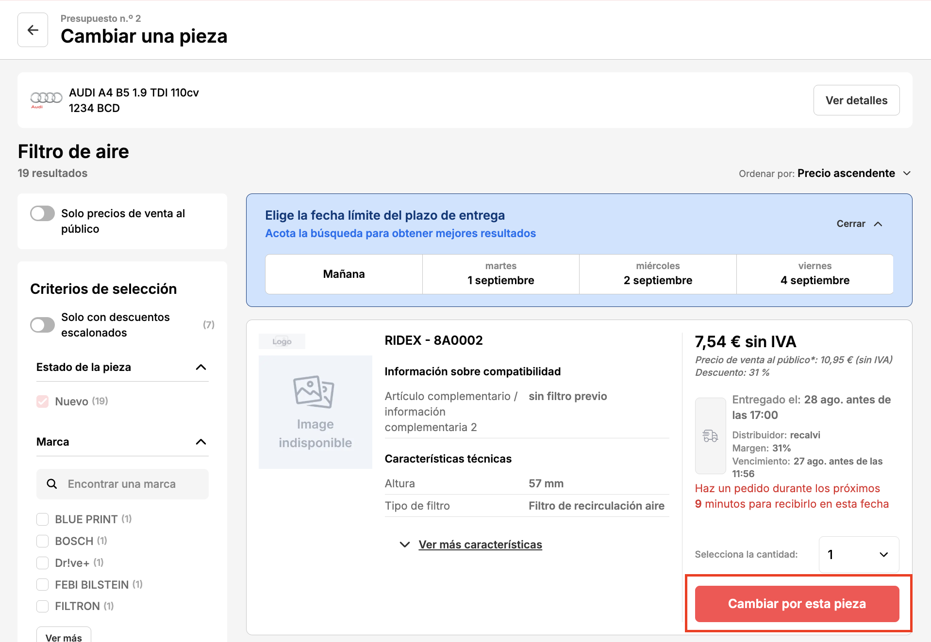Expand 'Ver más características' chevron
Screen dimensions: 931x642
coord(405,545)
